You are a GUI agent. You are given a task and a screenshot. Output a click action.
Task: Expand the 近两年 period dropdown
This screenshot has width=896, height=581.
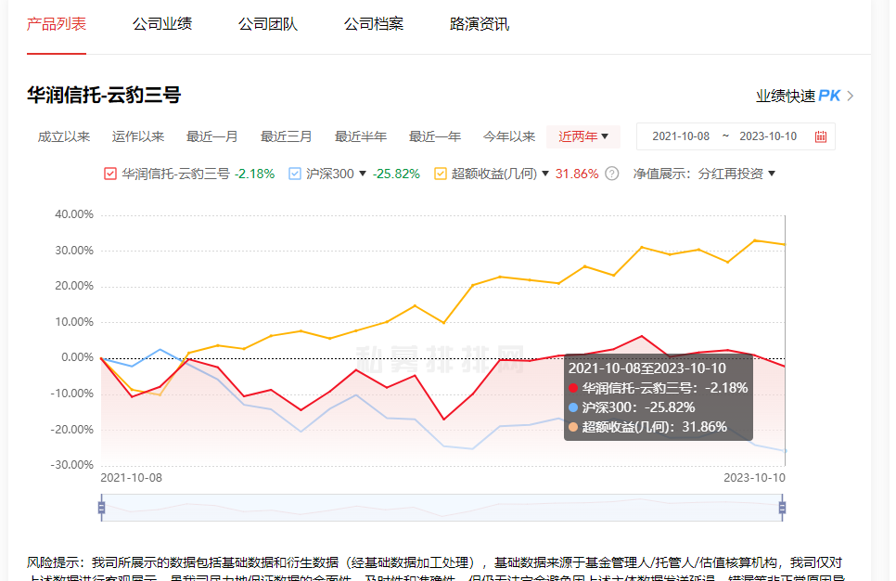pos(583,136)
